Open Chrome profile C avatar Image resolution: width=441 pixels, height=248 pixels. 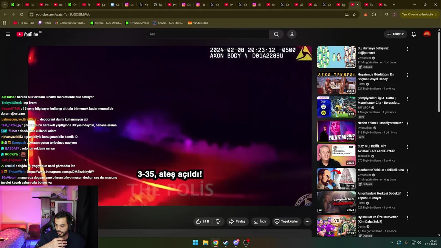point(394,14)
